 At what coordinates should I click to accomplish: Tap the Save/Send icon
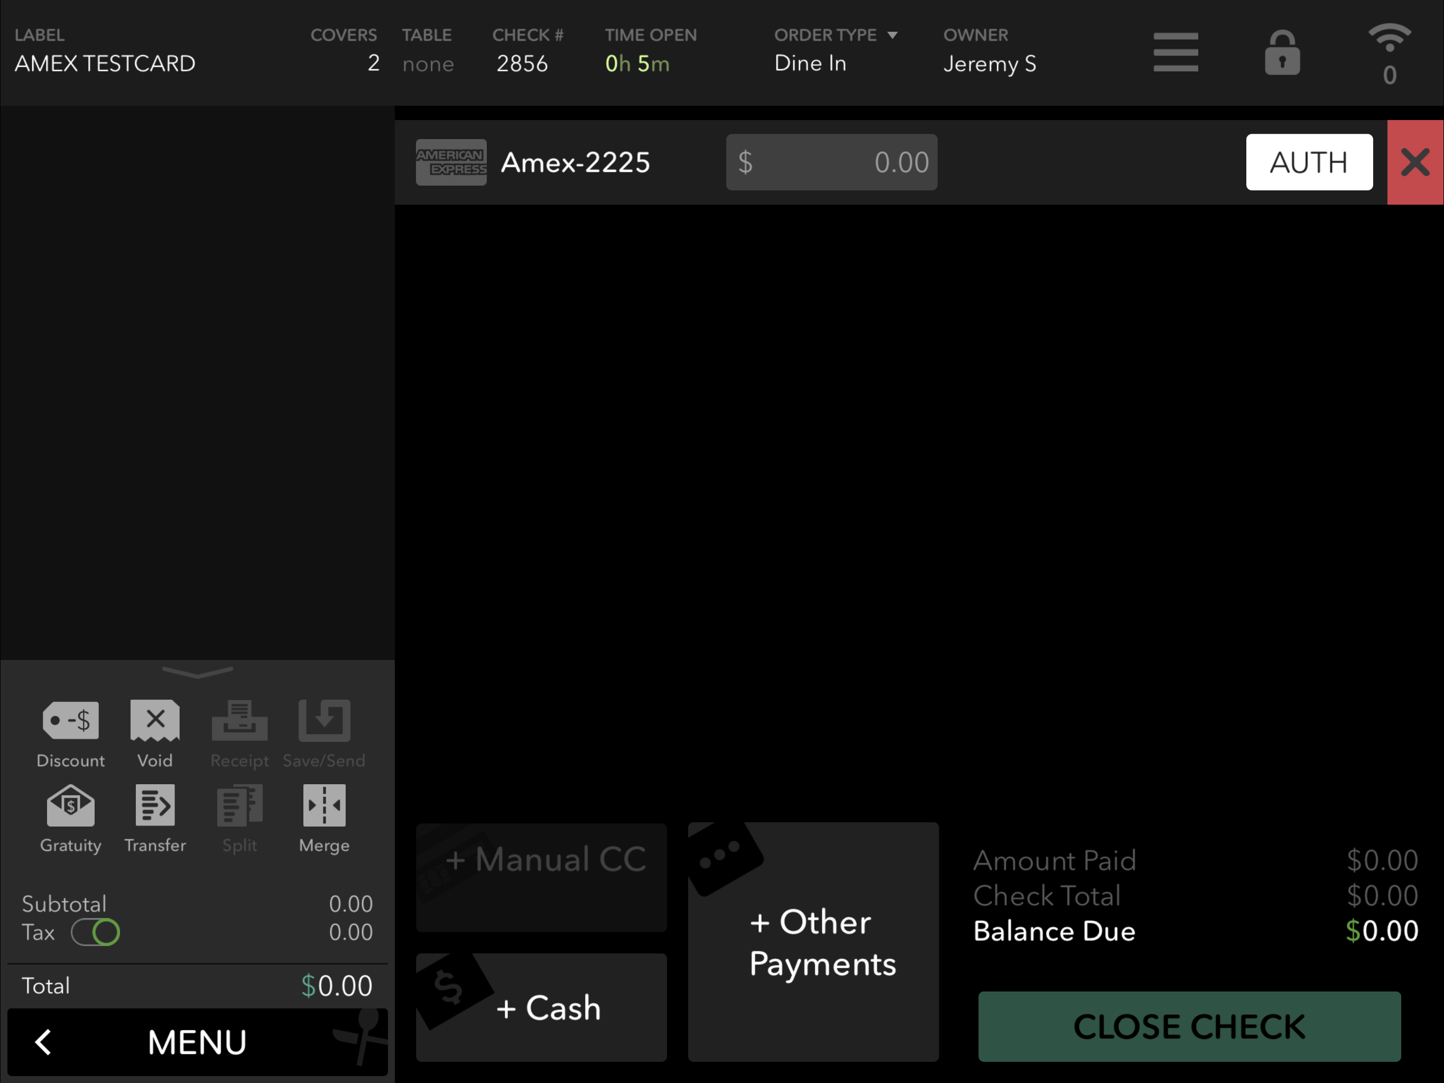click(325, 720)
